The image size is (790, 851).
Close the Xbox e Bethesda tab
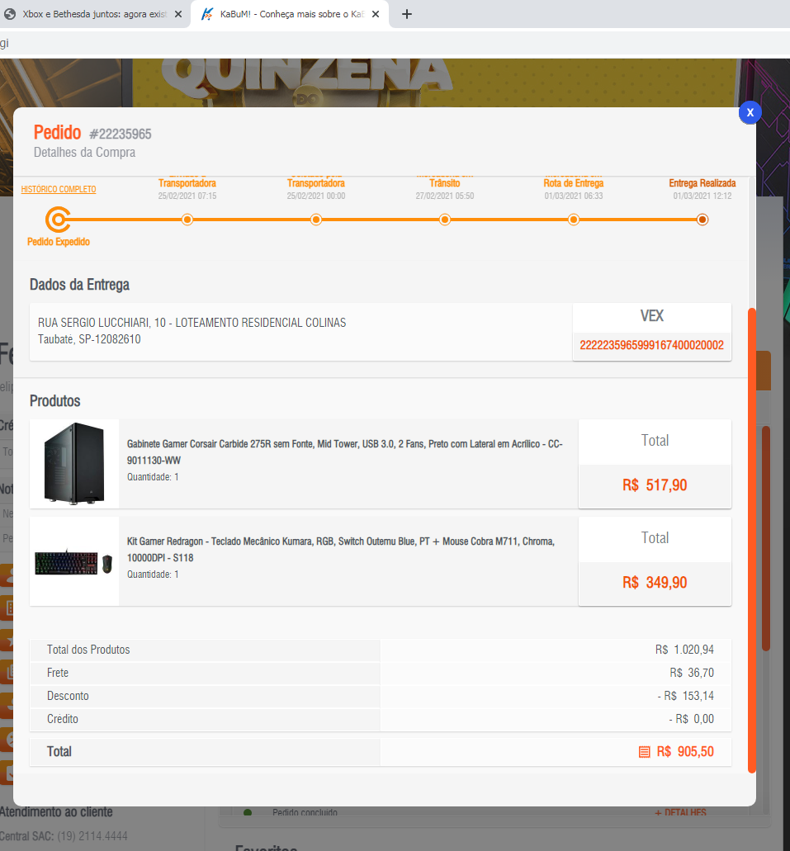click(178, 14)
